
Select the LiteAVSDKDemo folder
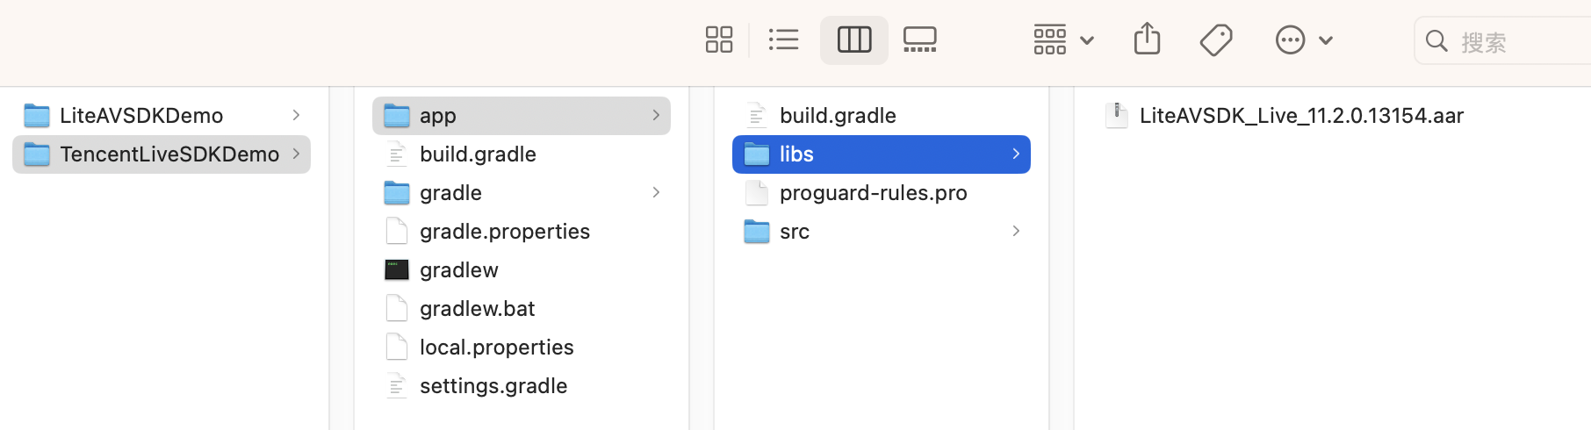141,116
